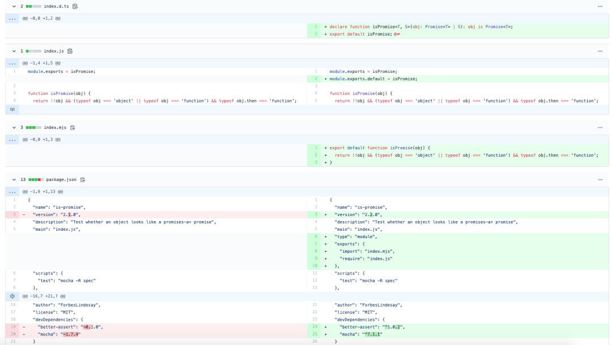Image resolution: width=612 pixels, height=345 pixels.
Task: Expand hidden lines above index.js hunk
Action: coord(12,63)
